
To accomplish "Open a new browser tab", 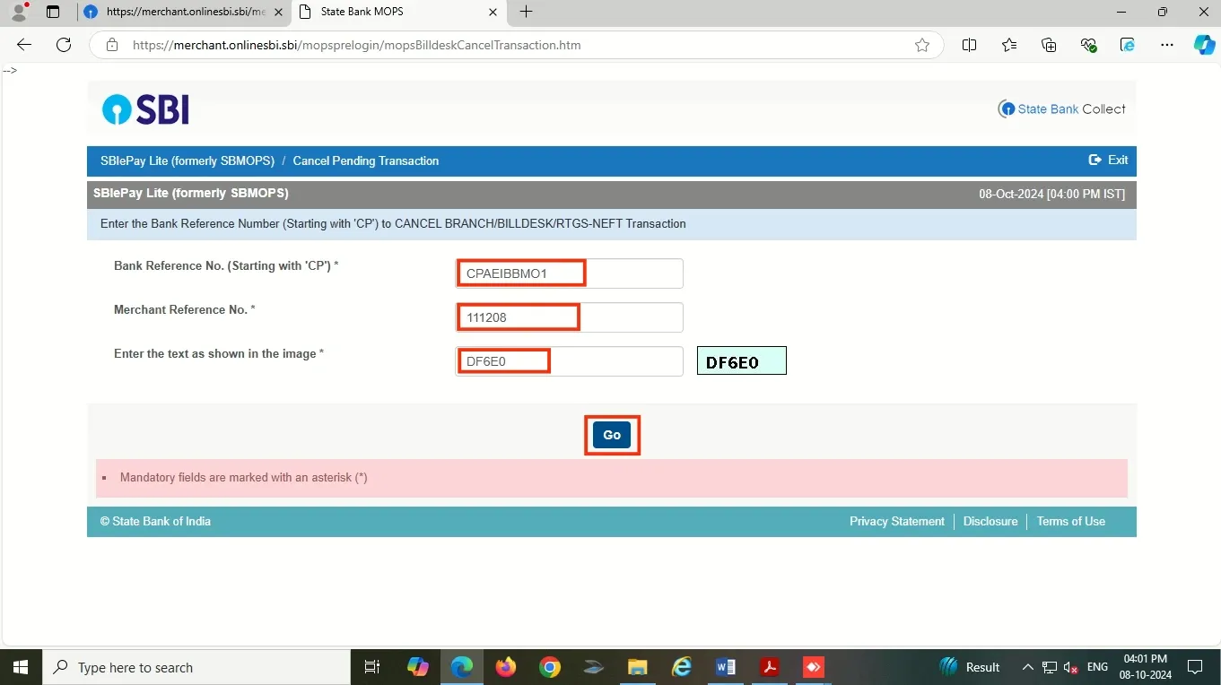I will click(x=527, y=12).
